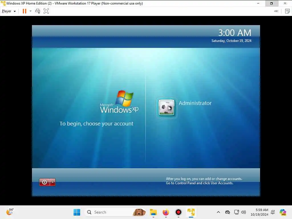
Task: Open the Player menu
Action: 9,11
